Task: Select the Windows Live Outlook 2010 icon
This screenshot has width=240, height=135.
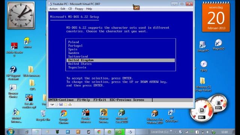Action: point(154,117)
